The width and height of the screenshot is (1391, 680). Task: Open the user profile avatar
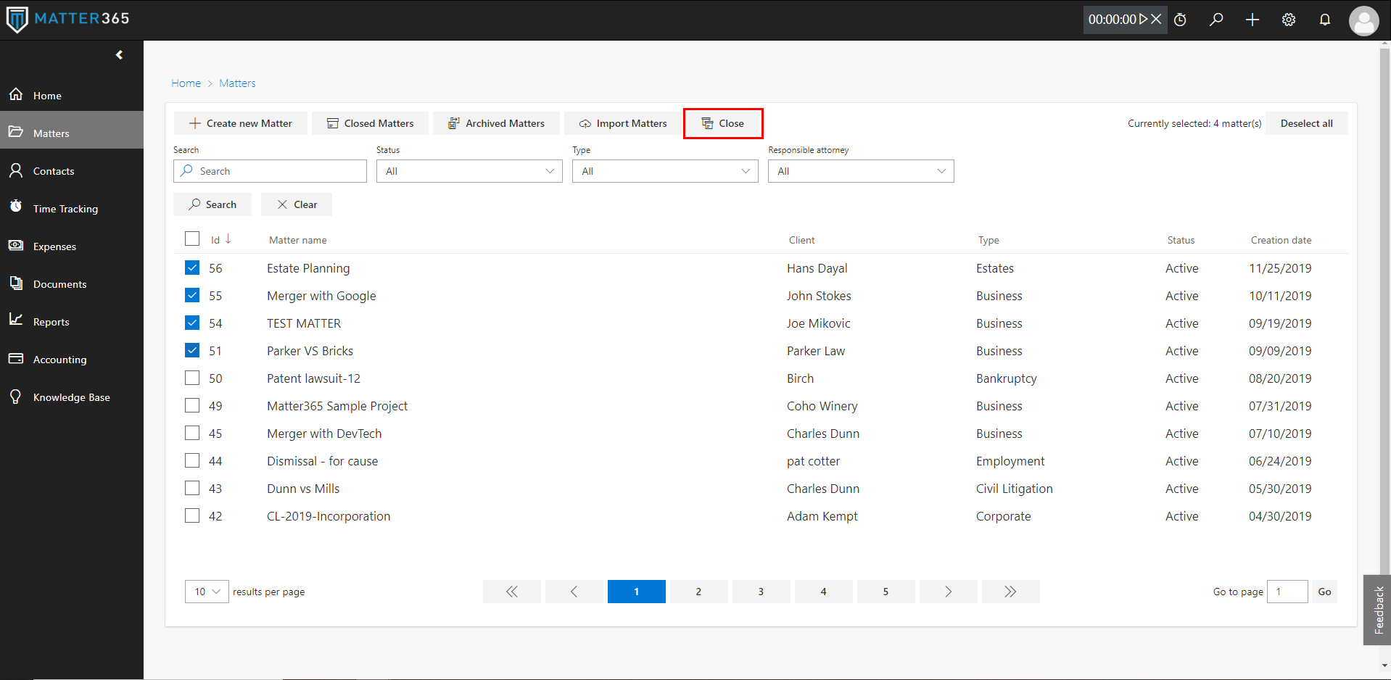point(1363,20)
